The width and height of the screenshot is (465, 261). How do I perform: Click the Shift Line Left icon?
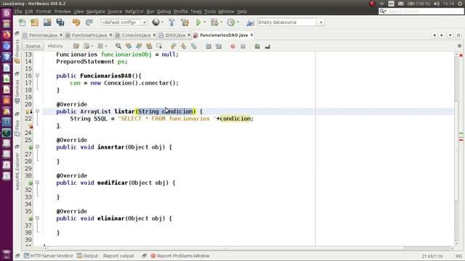[209, 46]
